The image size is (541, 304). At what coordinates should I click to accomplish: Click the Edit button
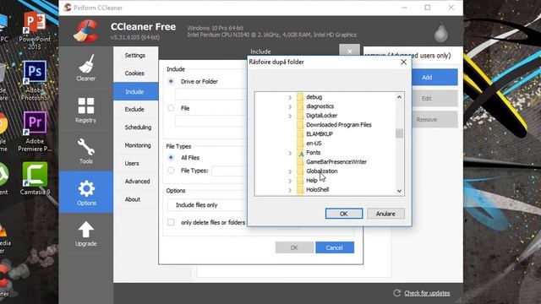(434, 99)
